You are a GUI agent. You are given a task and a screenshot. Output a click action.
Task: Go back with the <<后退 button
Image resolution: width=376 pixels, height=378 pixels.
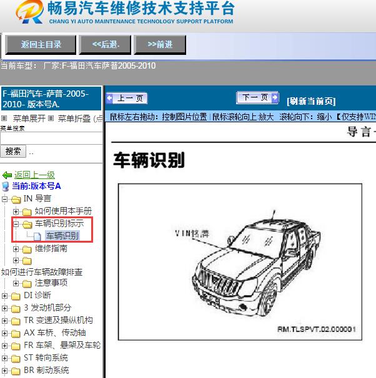click(x=105, y=44)
